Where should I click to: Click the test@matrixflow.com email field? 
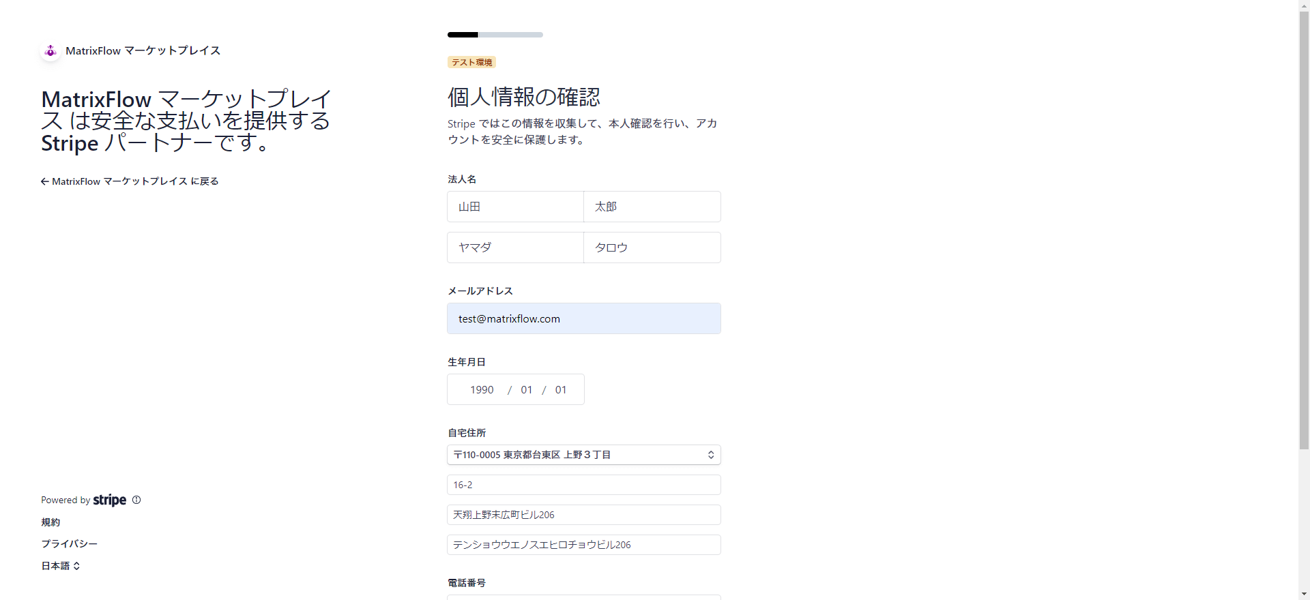pos(584,318)
